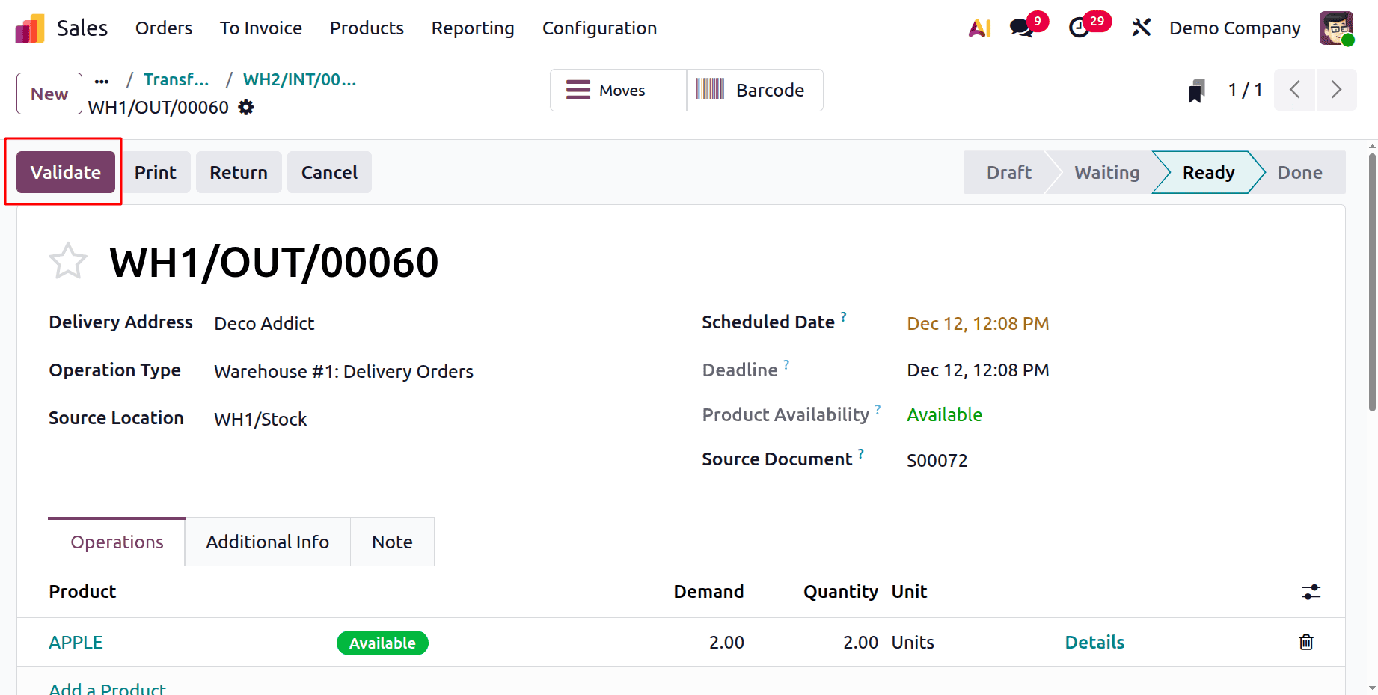
Task: Expand the breadcrumb ellipsis menu
Action: [102, 80]
